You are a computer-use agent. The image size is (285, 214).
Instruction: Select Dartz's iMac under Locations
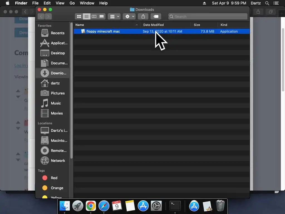(53, 130)
